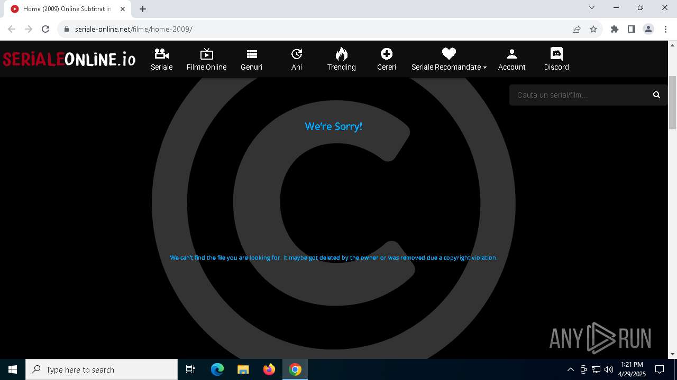This screenshot has height=380, width=677.
Task: Open the volume control
Action: coord(609,369)
